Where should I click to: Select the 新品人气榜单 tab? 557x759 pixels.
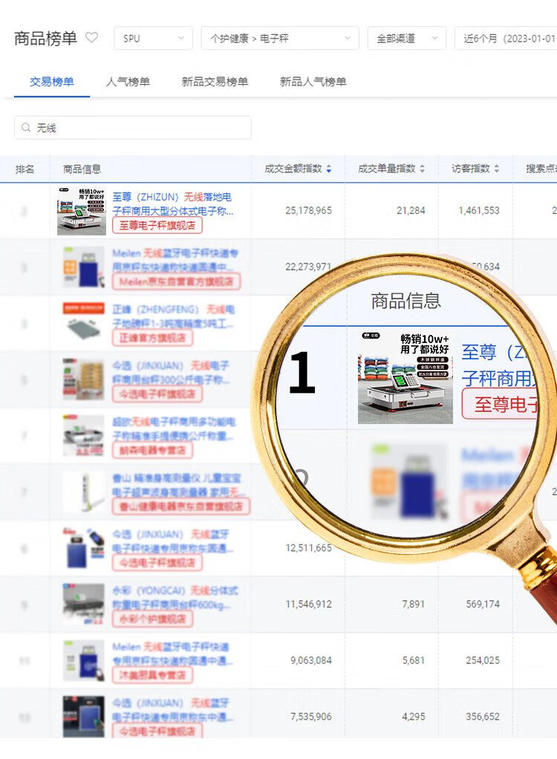313,82
